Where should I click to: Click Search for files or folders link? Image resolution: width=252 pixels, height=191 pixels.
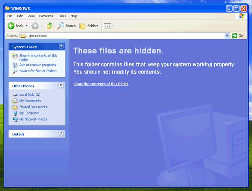tap(38, 71)
